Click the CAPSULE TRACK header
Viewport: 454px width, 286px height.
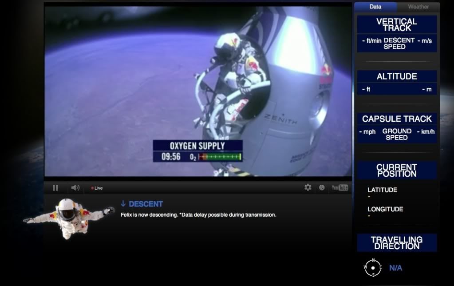point(397,119)
